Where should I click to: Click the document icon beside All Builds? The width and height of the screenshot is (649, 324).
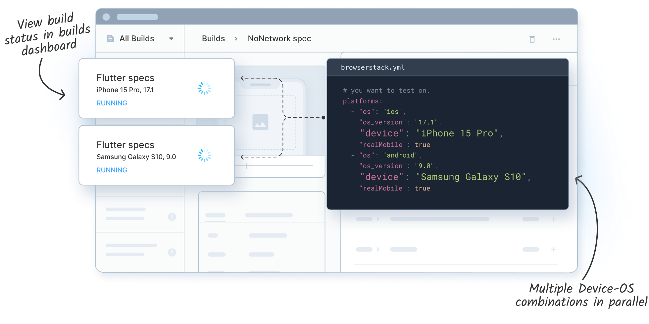[110, 38]
